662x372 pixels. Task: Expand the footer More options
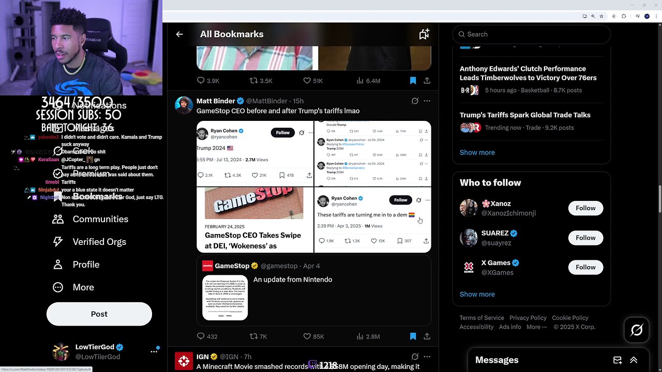point(537,327)
